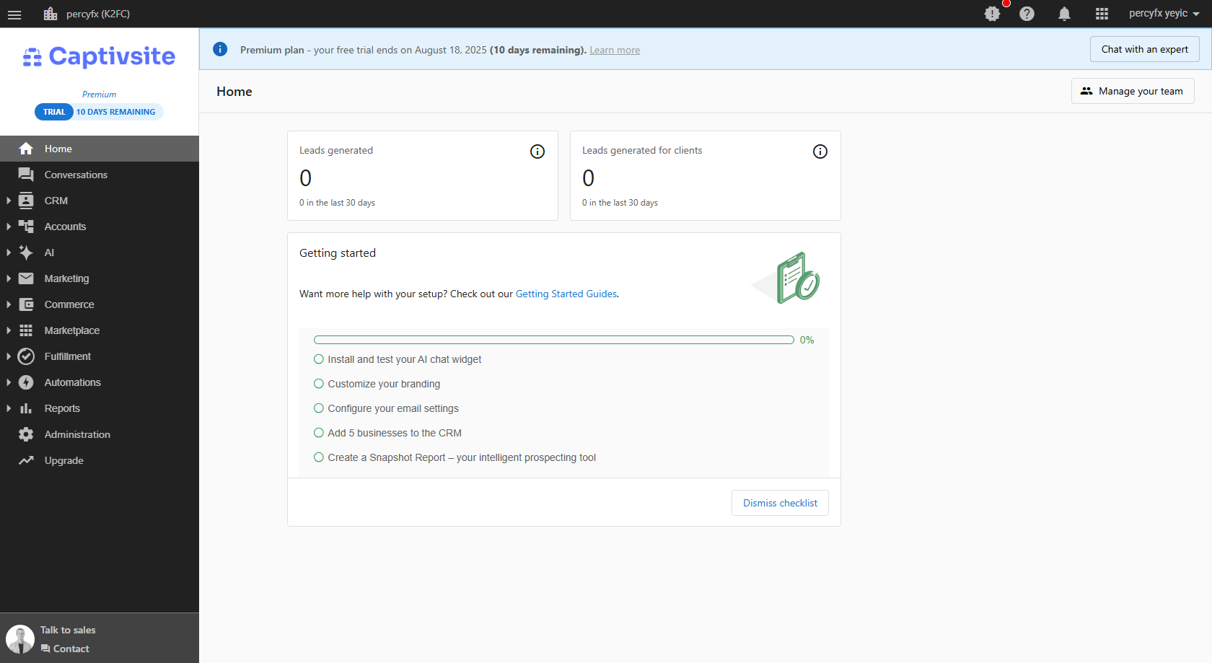Click the sales rep avatar photo
Viewport: 1212px width, 663px height.
[20, 639]
